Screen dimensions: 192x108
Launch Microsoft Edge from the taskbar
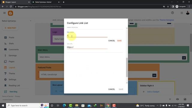pyautogui.click(x=64, y=105)
